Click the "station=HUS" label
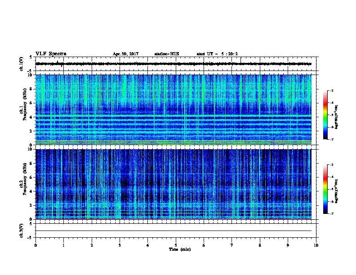This screenshot has width=356, height=275. point(167,54)
